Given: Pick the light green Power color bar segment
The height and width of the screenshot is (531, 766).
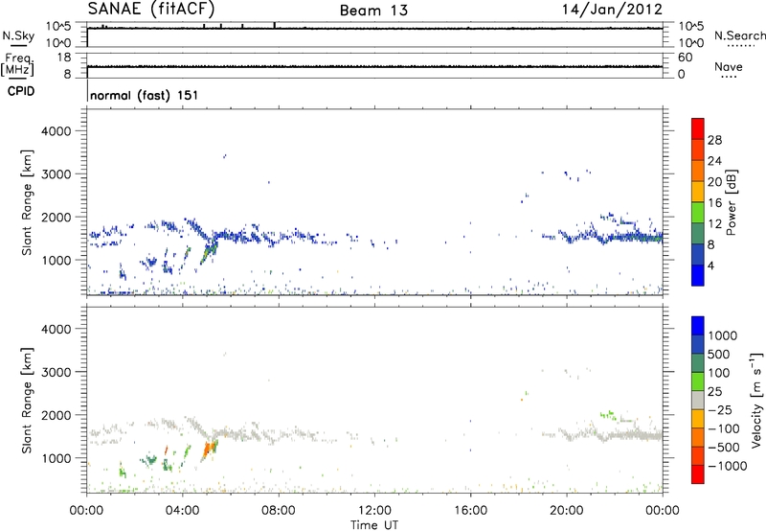Looking at the screenshot, I should pos(698,213).
